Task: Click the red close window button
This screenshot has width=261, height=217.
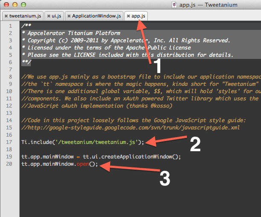Action: point(6,5)
